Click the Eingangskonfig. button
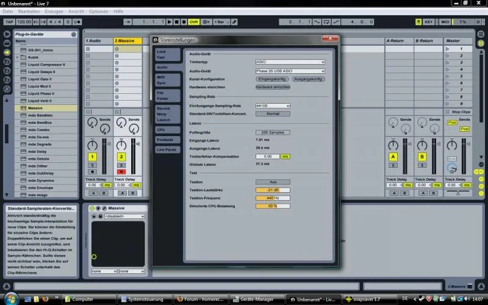 pos(272,79)
